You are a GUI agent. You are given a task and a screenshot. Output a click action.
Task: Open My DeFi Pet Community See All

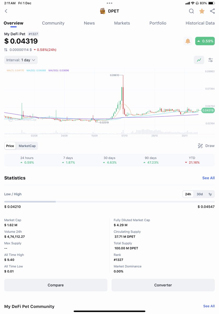click(x=209, y=306)
